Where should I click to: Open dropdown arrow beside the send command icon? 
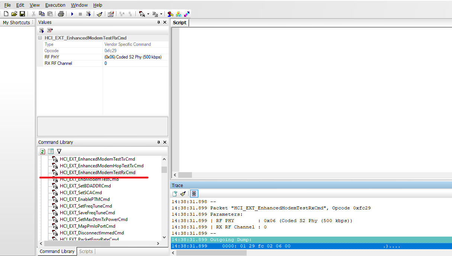pyautogui.click(x=148, y=14)
